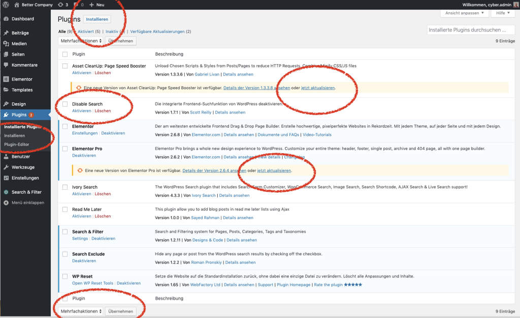Screen dimensions: 520x318
Task: Expand the Ansicht anpassen panel
Action: pyautogui.click(x=464, y=13)
